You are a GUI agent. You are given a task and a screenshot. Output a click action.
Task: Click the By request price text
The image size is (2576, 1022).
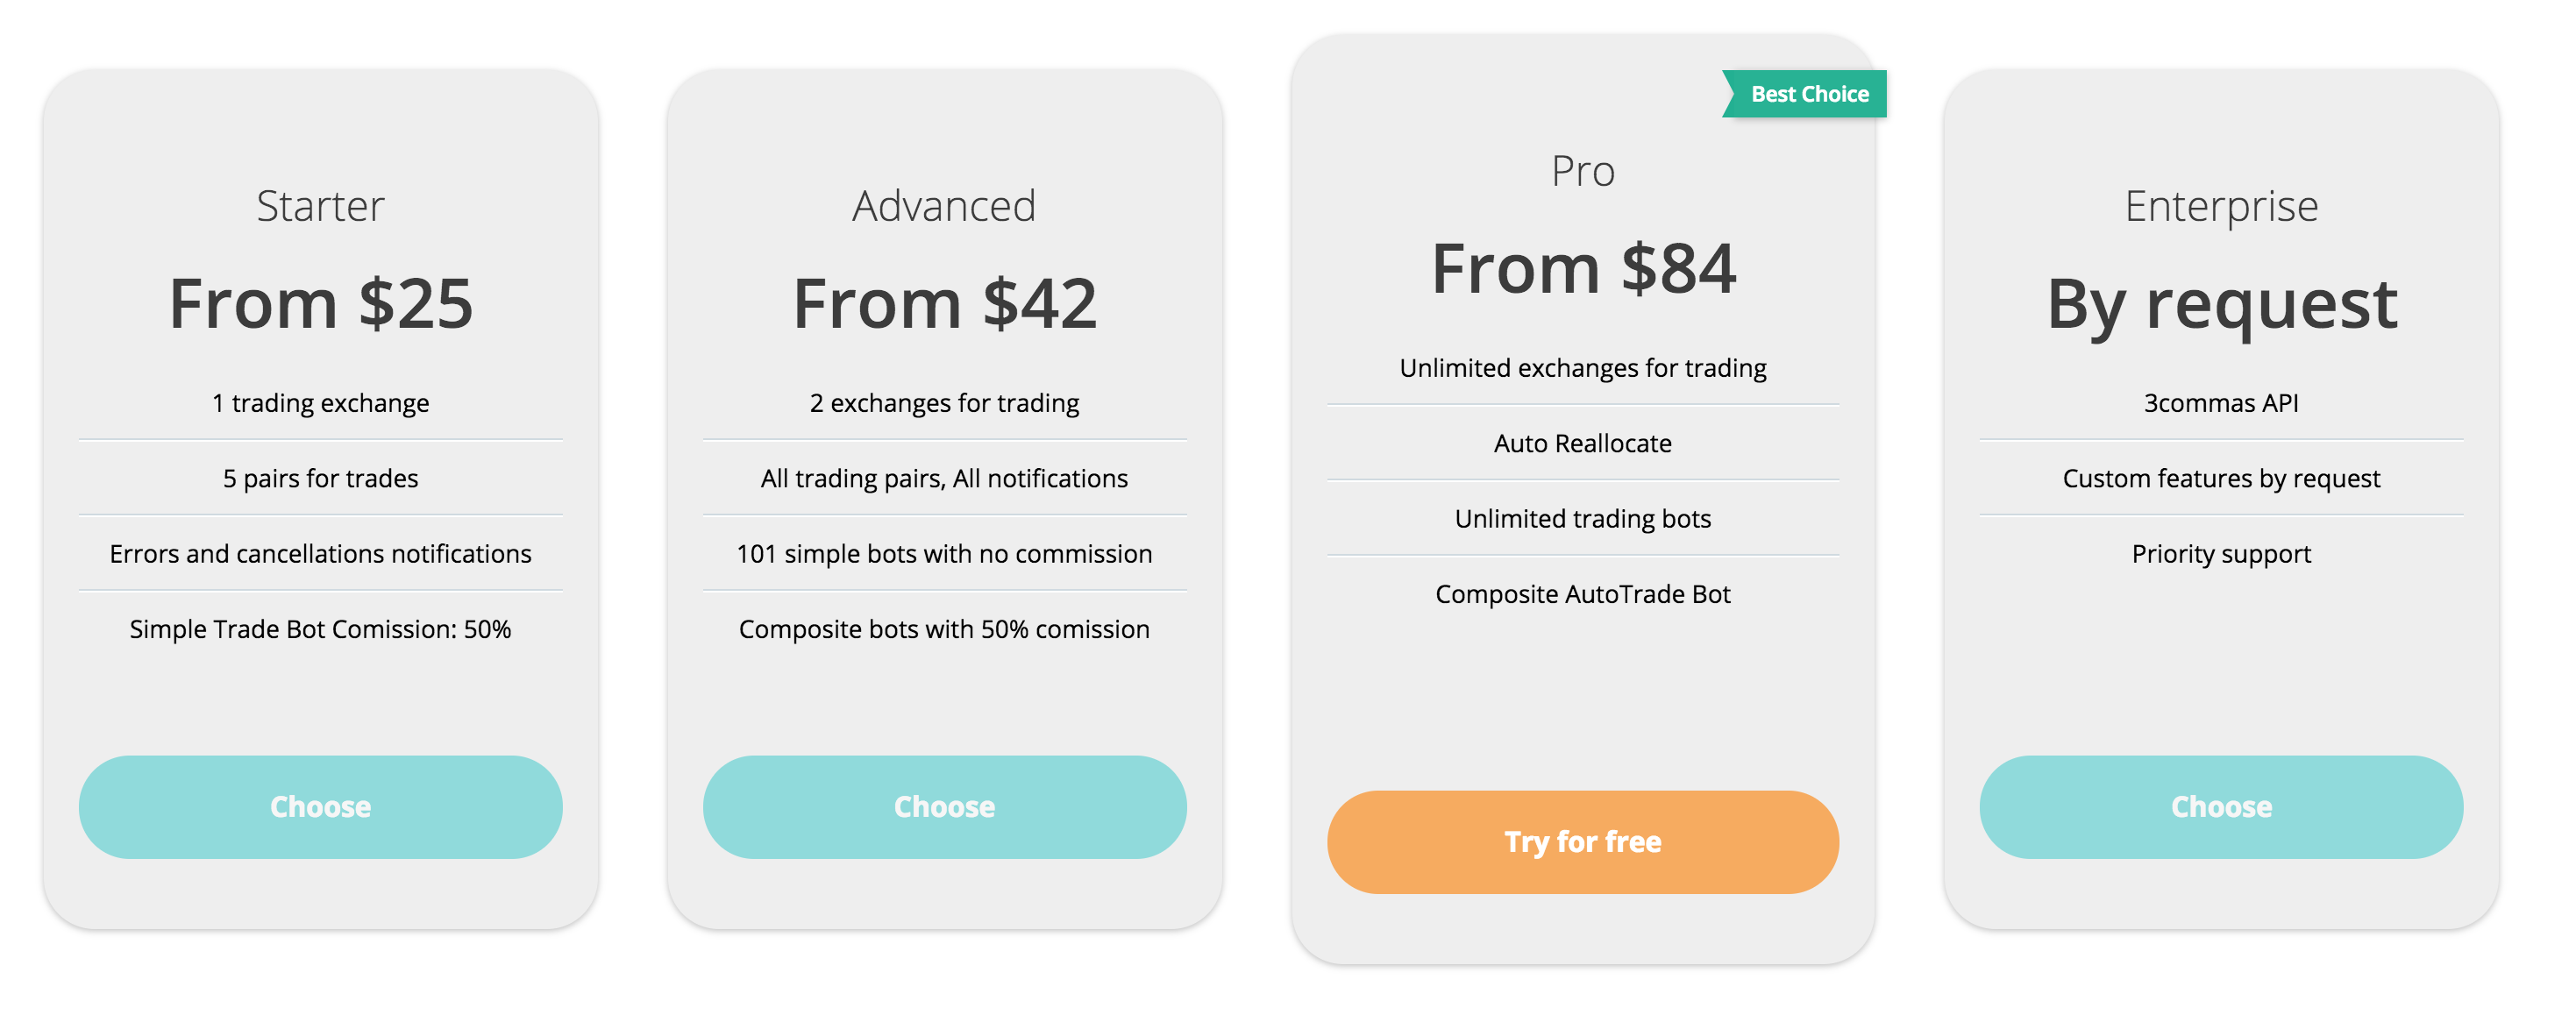point(2220,305)
